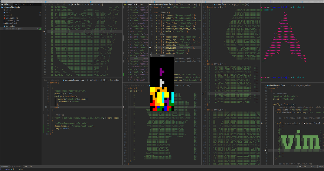Click the git icon of .gitignore

click(4, 18)
